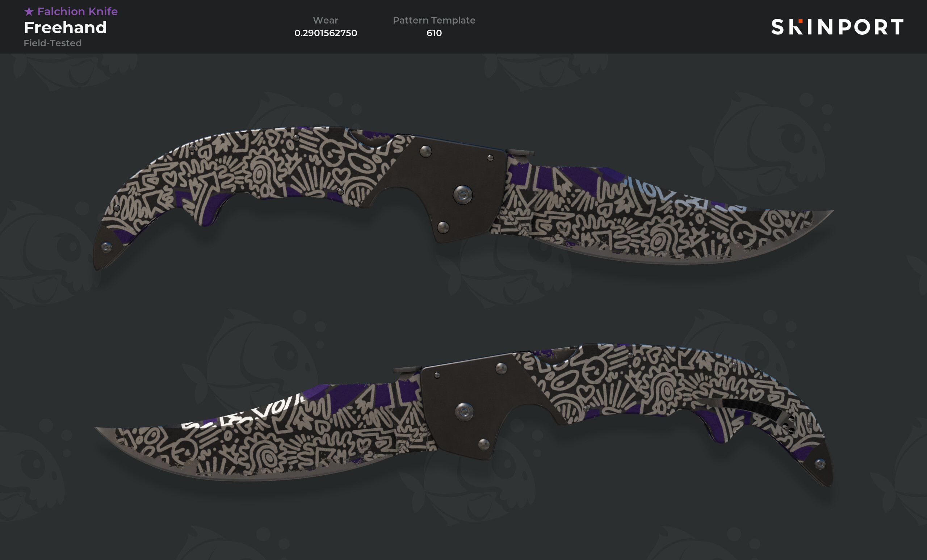Screen dimensions: 927x560
Task: Click the "Field-Tested" condition label
Action: click(x=53, y=43)
